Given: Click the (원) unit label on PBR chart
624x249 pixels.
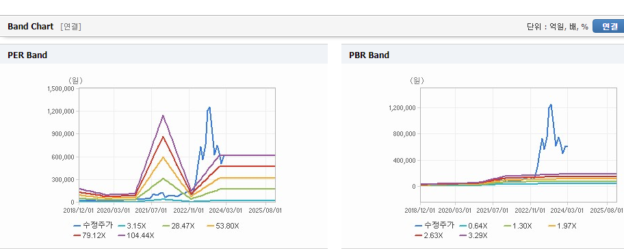Looking at the screenshot, I should pyautogui.click(x=417, y=81).
